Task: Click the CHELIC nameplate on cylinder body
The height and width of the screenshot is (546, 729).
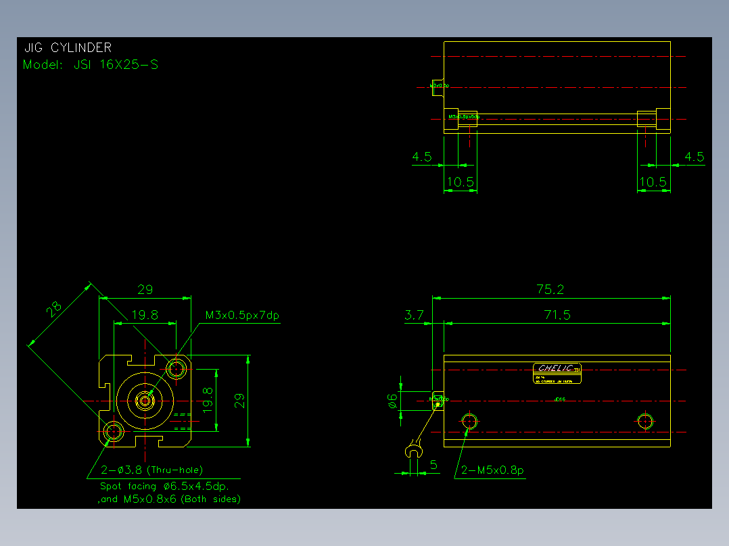Action: pyautogui.click(x=557, y=373)
